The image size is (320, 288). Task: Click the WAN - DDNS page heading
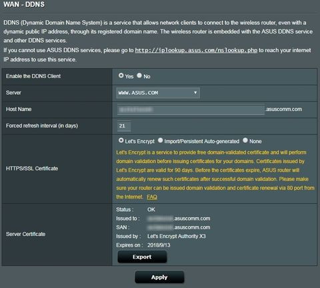[x=24, y=5]
